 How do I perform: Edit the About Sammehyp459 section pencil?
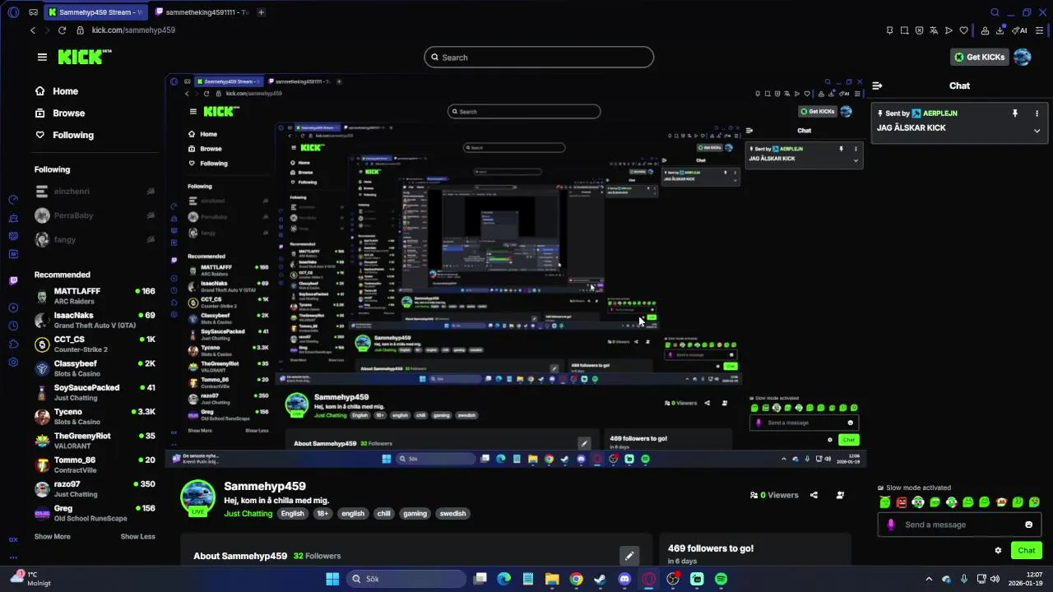click(x=629, y=556)
